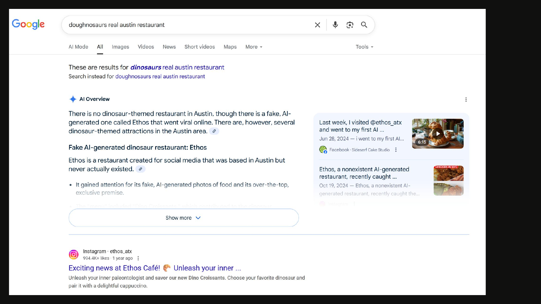The height and width of the screenshot is (304, 541).
Task: Open three-dot menu beside Instagram ethos_atx result
Action: point(138,258)
